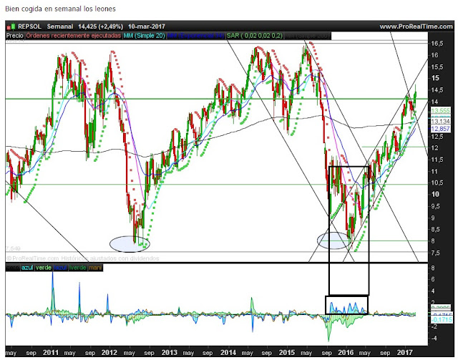Click the green 13,555 price tag

coord(441,110)
